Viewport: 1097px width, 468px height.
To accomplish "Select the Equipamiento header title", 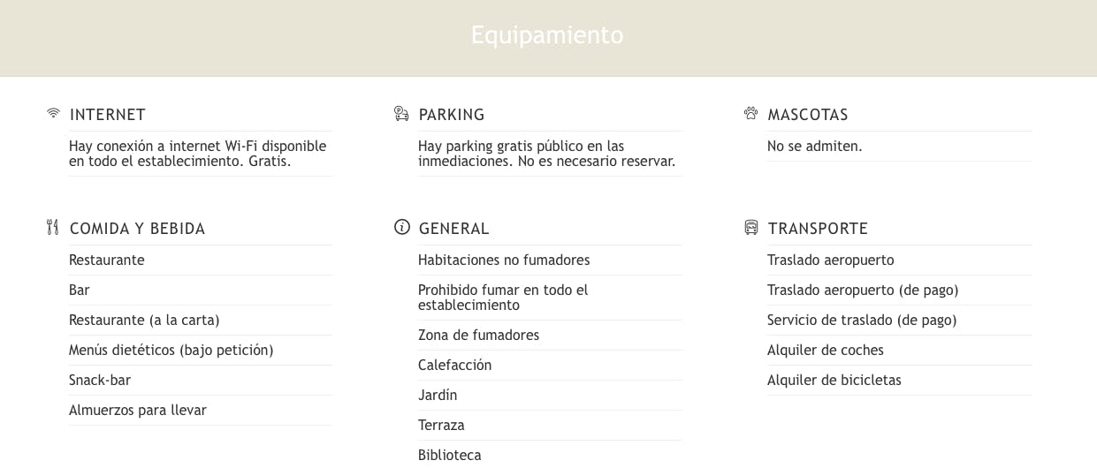I will (547, 35).
